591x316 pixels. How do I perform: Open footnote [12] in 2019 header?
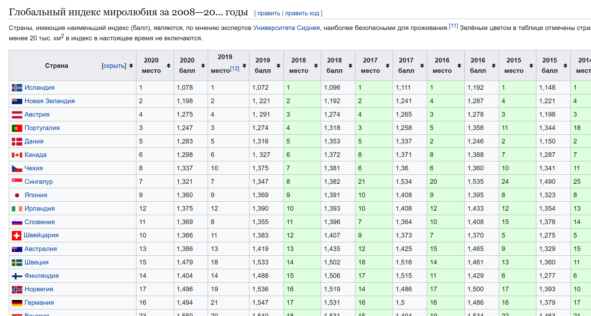(235, 68)
